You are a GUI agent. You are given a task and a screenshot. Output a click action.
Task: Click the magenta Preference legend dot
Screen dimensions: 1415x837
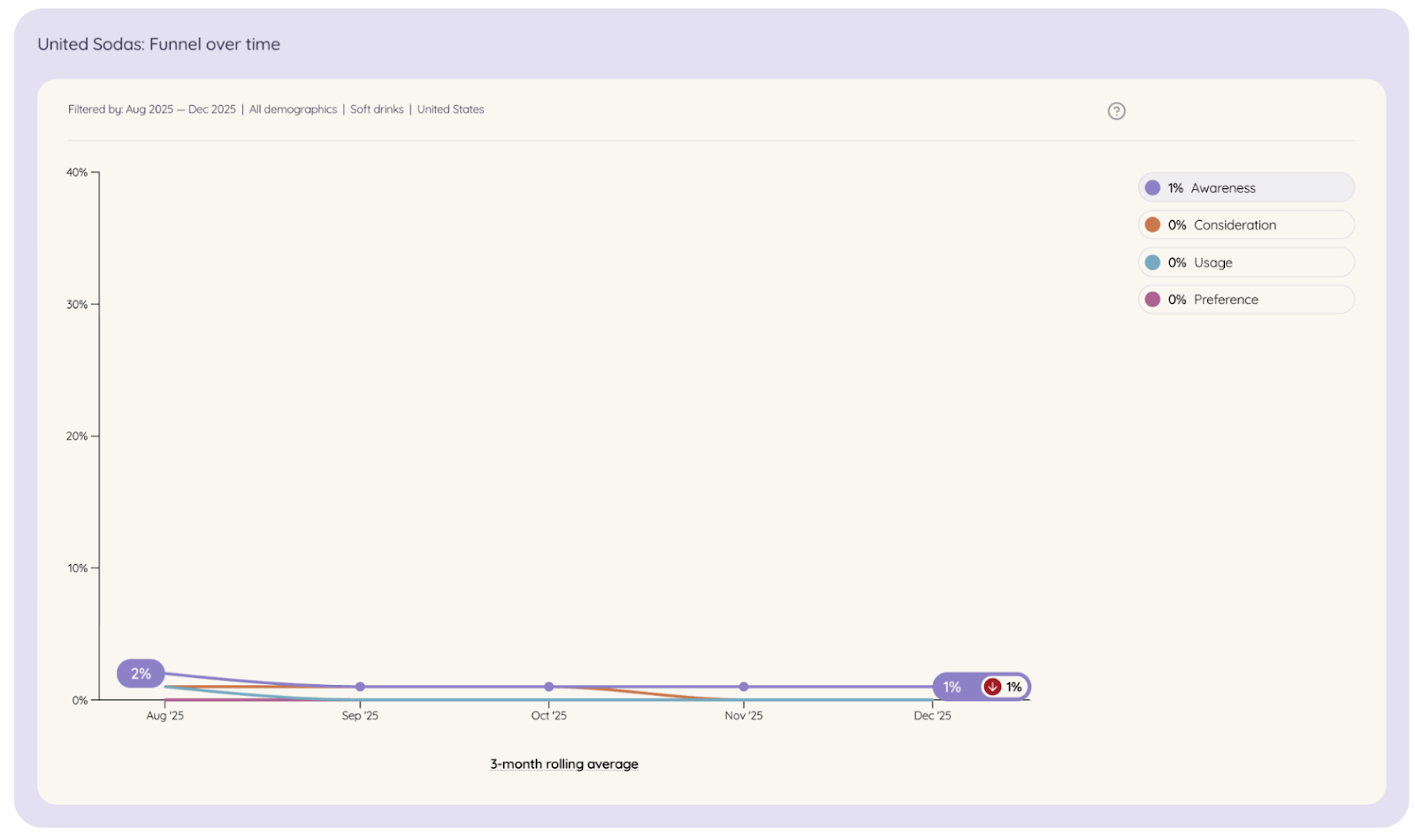(x=1152, y=300)
